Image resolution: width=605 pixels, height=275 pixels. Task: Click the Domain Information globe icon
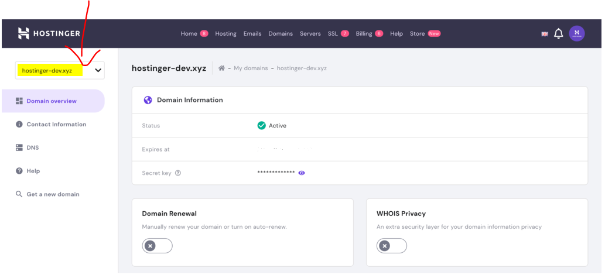148,100
